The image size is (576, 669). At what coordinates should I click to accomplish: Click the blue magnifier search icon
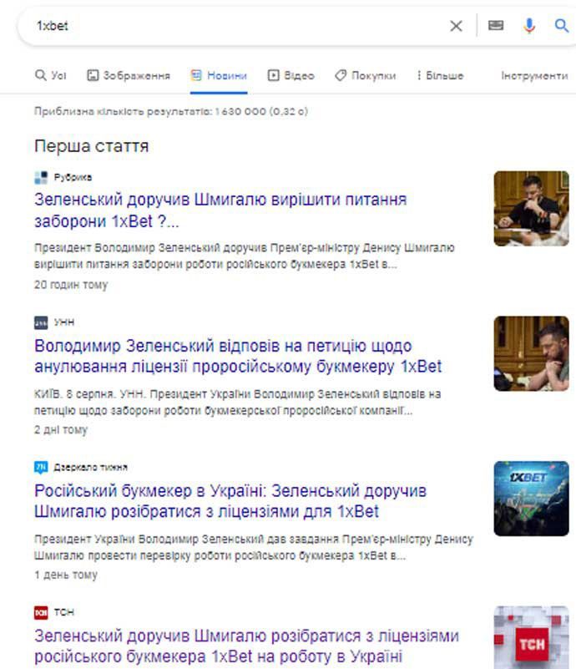tap(561, 26)
